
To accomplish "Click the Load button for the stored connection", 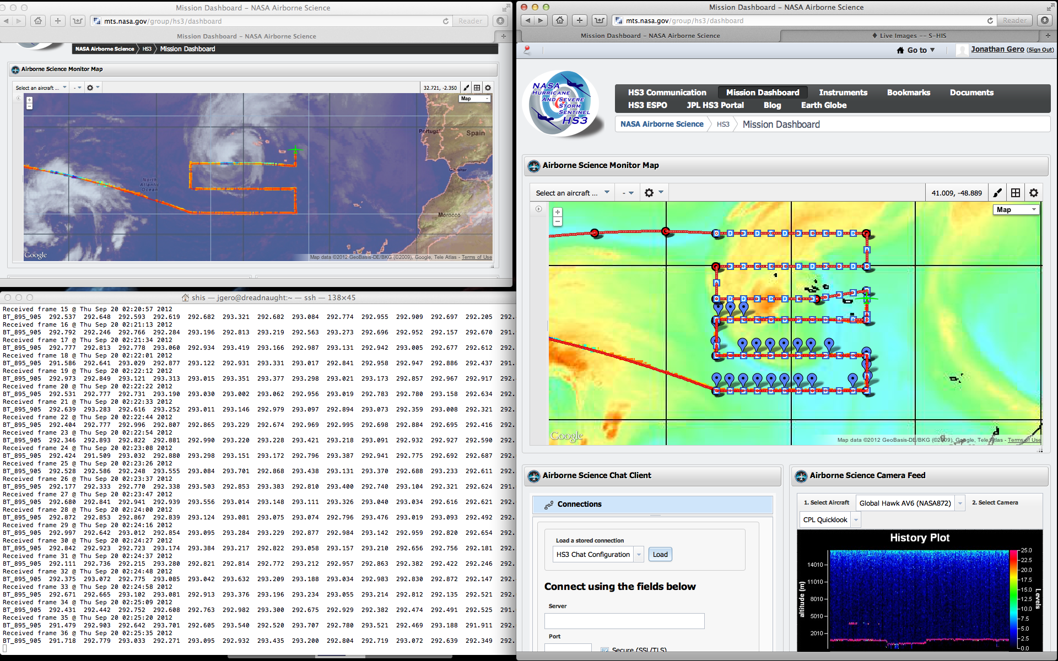I will tap(660, 555).
